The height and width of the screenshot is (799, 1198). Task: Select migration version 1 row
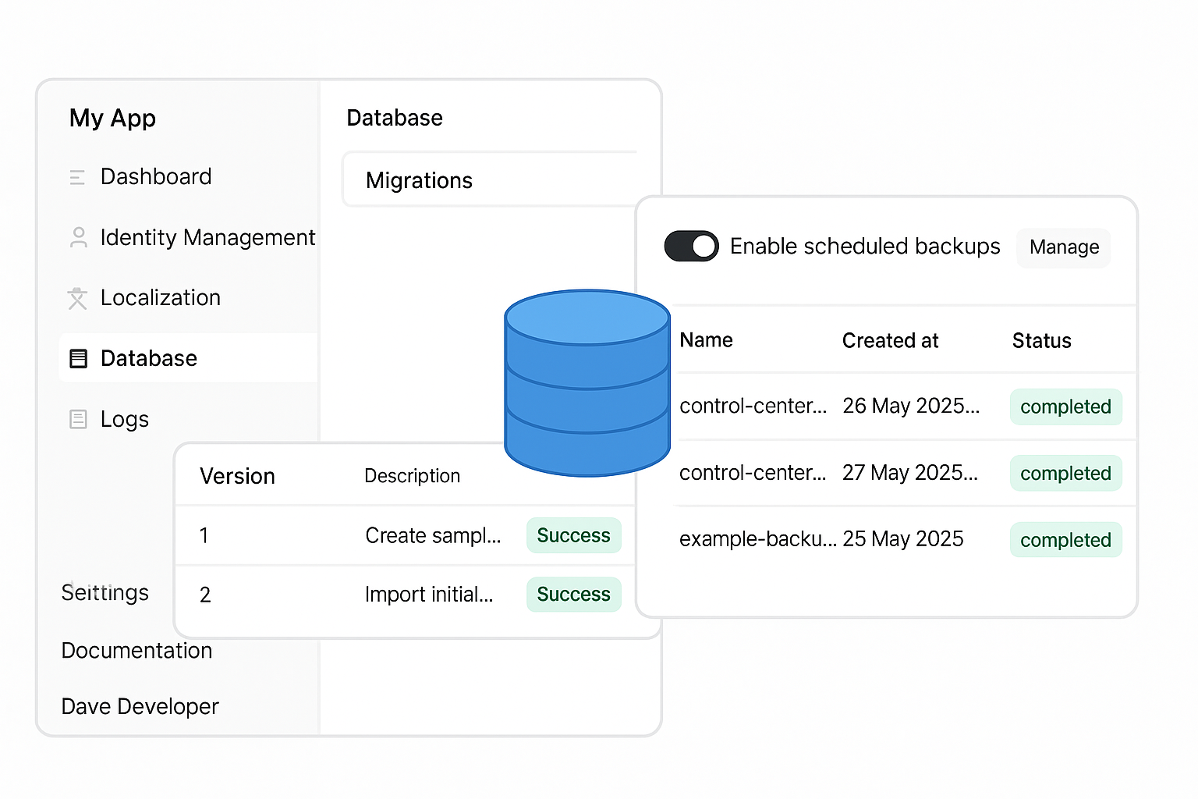pos(406,536)
